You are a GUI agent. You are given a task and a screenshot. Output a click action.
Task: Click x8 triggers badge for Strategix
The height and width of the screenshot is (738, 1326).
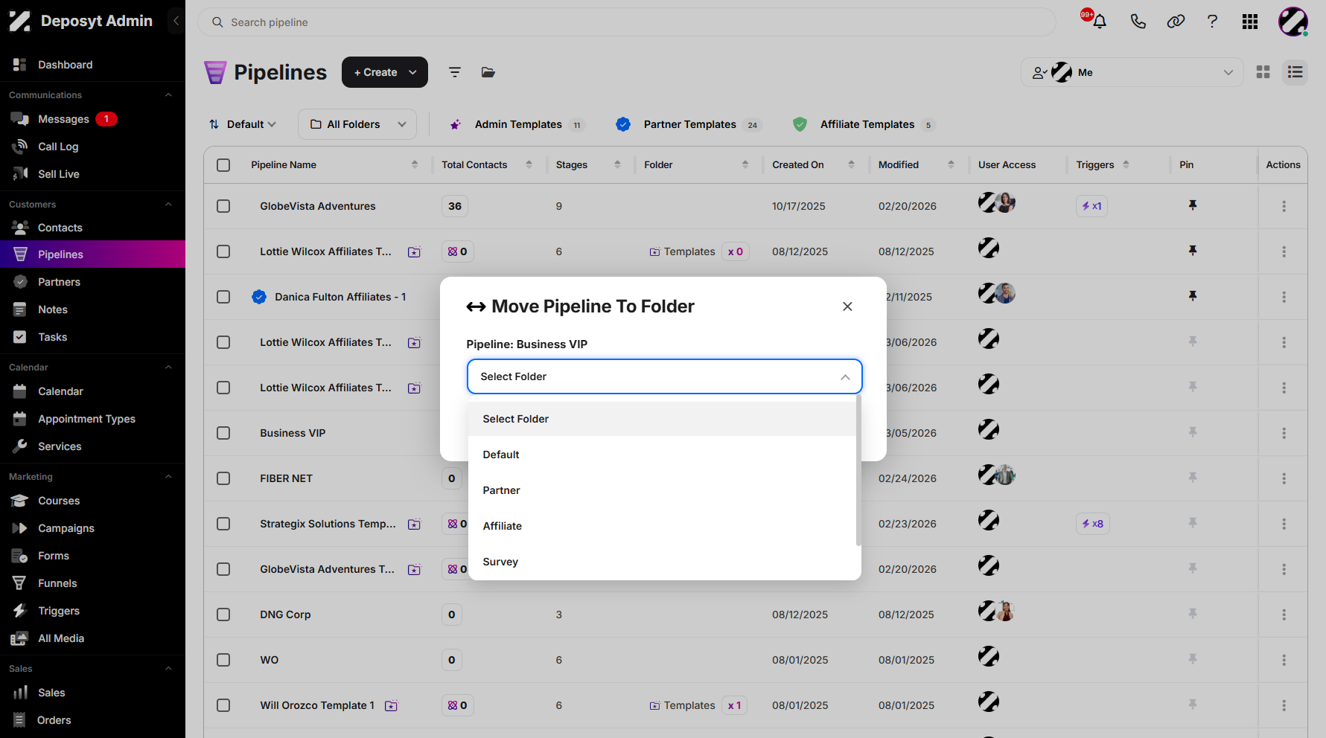click(x=1092, y=524)
